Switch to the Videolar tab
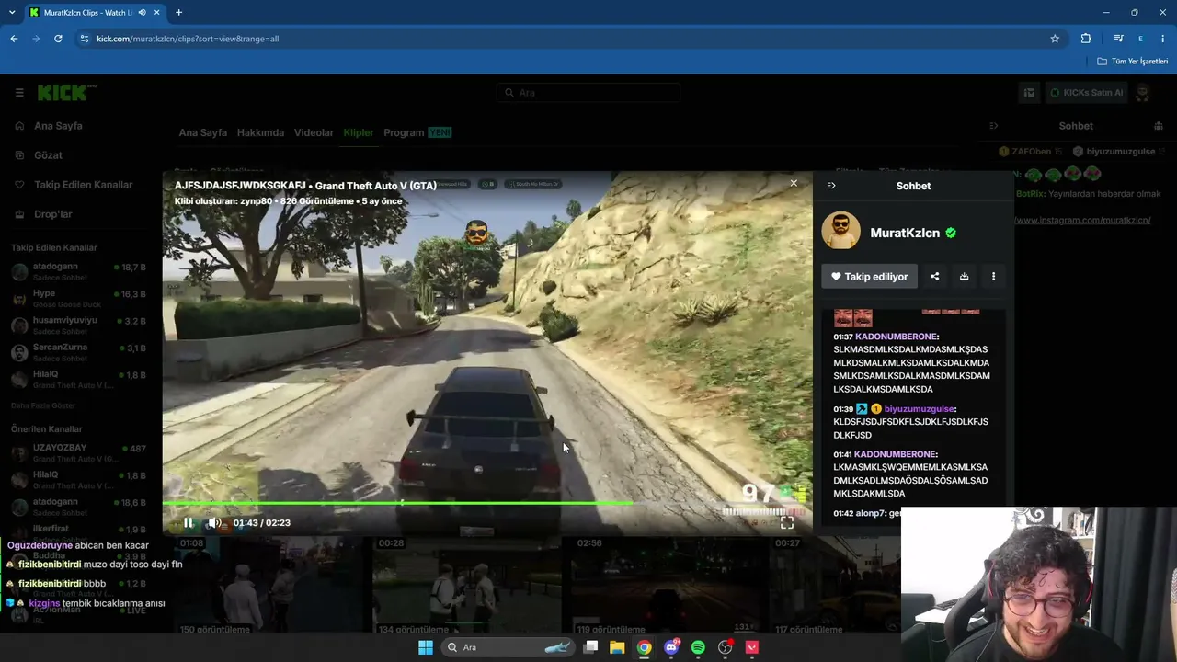The height and width of the screenshot is (662, 1177). (314, 132)
